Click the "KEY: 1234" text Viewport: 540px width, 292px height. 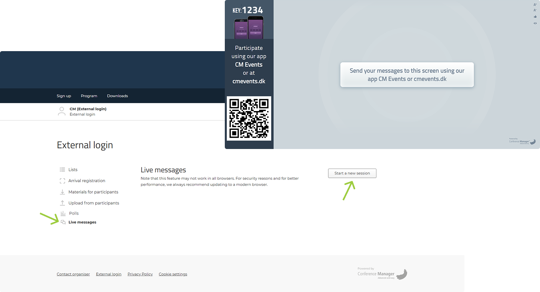[x=248, y=10]
